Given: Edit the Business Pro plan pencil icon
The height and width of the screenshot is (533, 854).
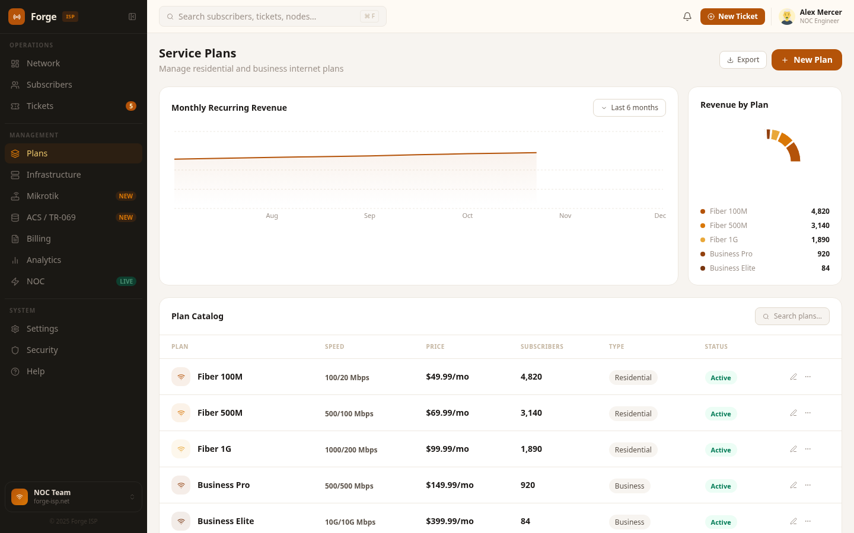Looking at the screenshot, I should [794, 485].
